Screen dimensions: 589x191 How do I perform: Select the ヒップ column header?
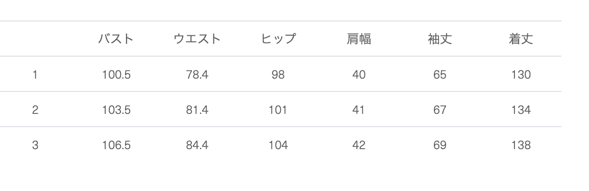[x=278, y=39]
